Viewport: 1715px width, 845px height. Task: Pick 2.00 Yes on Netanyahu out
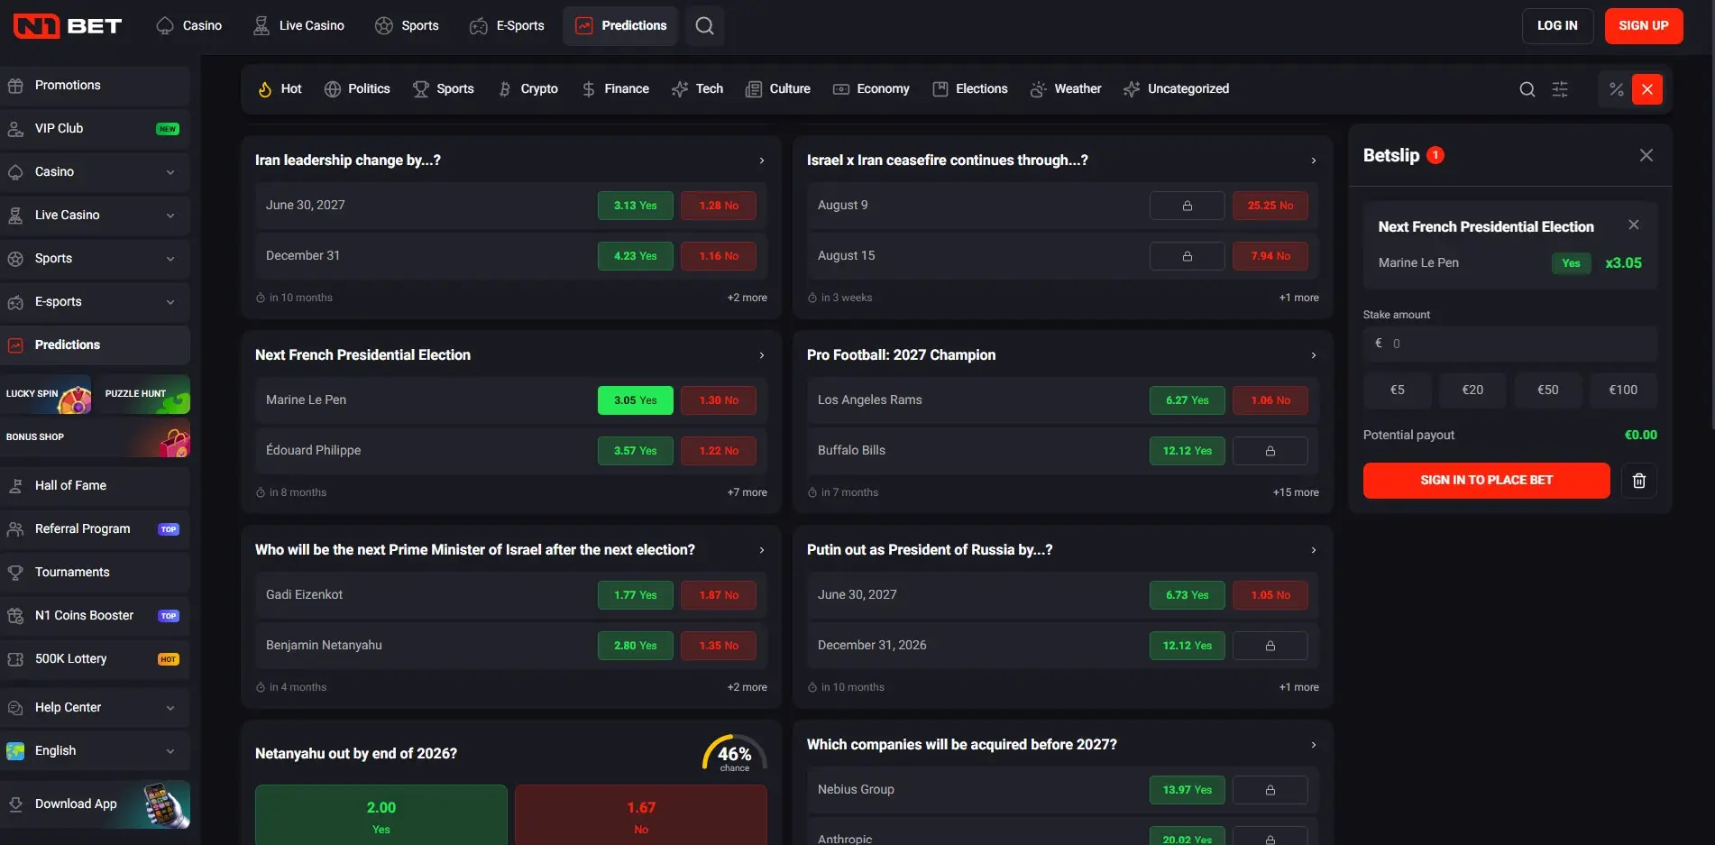click(x=381, y=815)
